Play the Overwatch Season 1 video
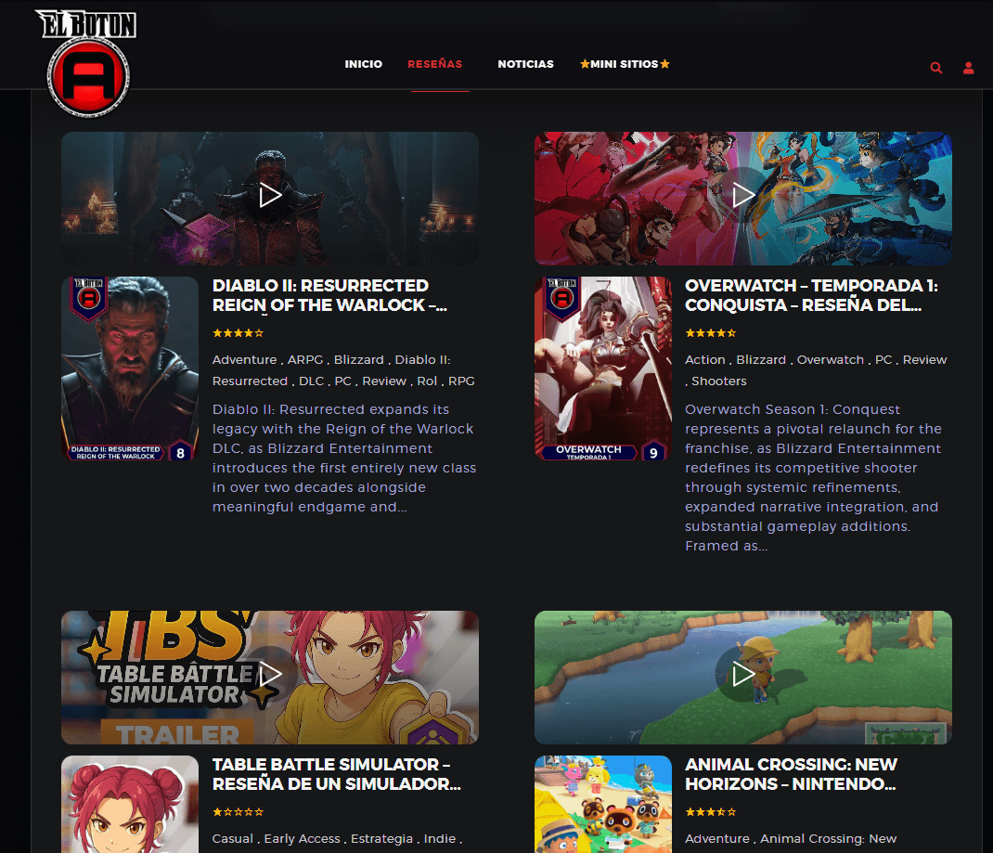 742,195
